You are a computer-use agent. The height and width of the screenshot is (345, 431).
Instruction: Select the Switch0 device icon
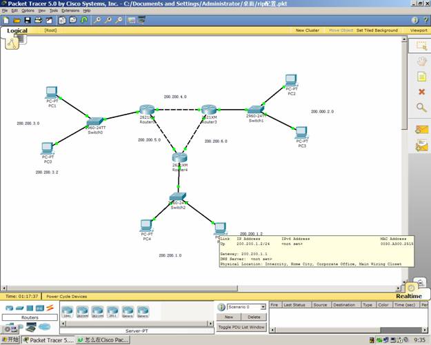coord(95,122)
